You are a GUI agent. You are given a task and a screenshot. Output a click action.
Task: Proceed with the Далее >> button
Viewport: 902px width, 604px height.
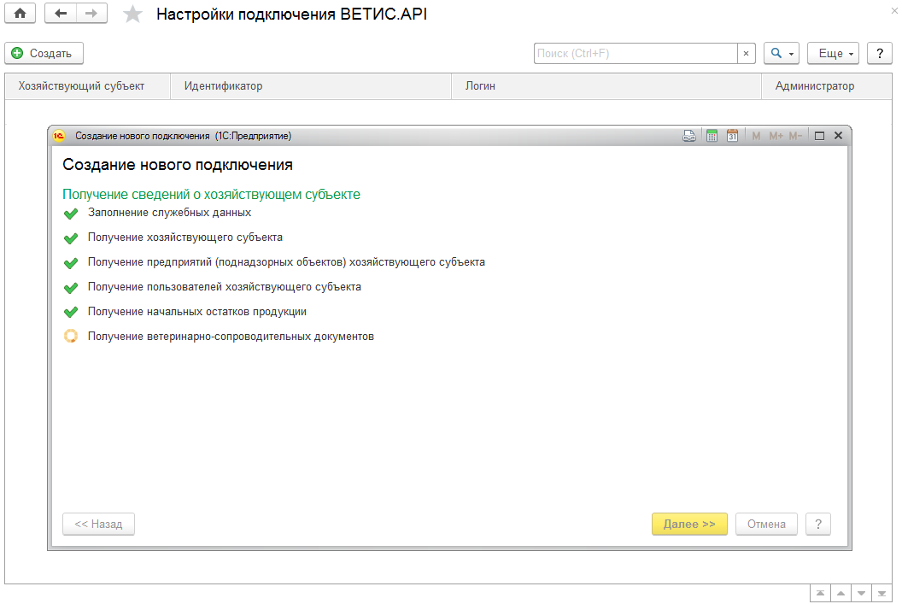tap(689, 524)
